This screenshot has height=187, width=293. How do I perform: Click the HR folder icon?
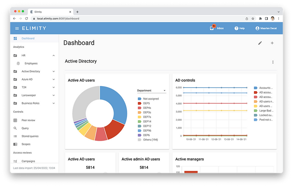[15, 56]
